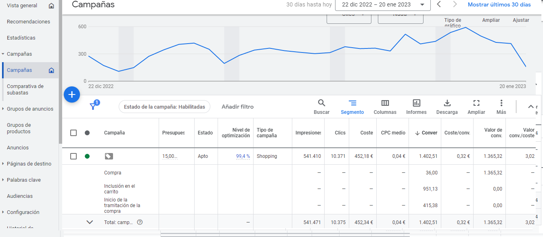Screen dimensions: 543x237
Task: Click Mostrar últimos 30 días link
Action: click(x=499, y=5)
